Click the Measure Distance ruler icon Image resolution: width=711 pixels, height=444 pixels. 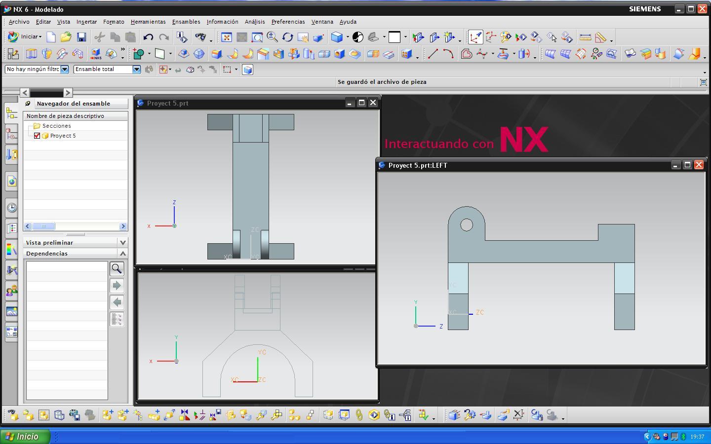(585, 37)
